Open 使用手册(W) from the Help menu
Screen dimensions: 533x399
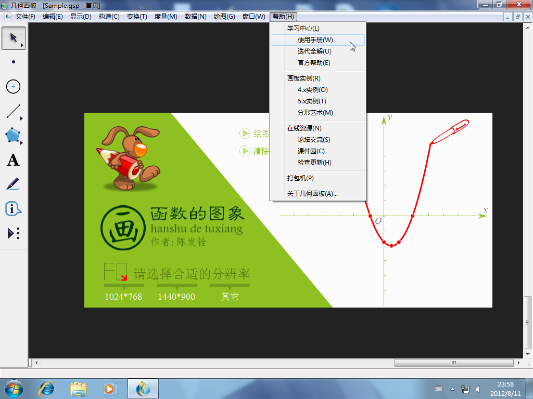pyautogui.click(x=315, y=40)
